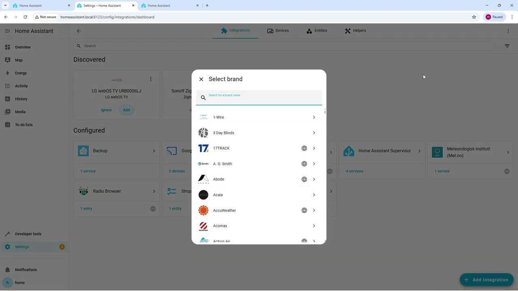Open a new browser tab
Viewport: 518px width, 291px height.
[x=207, y=6]
